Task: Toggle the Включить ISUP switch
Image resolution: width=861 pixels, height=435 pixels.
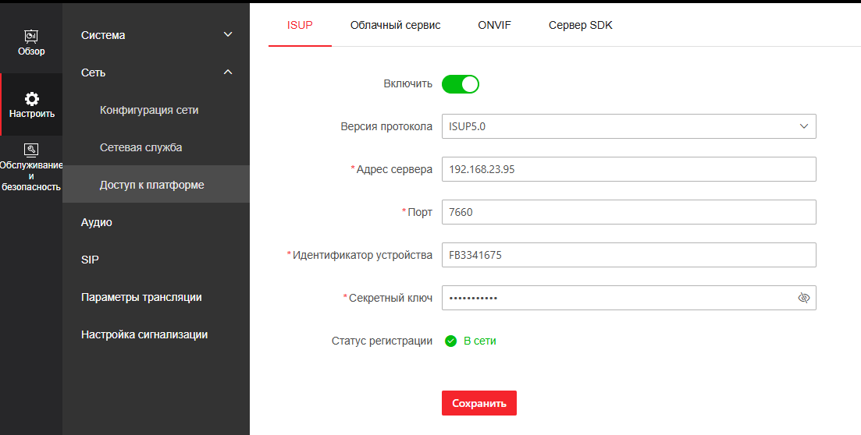Action: (460, 84)
